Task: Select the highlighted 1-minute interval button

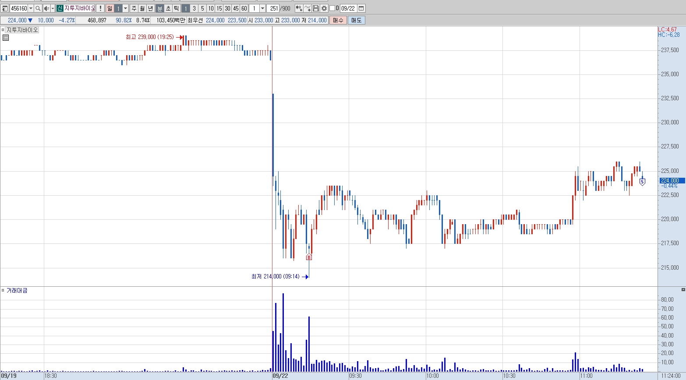Action: (186, 8)
